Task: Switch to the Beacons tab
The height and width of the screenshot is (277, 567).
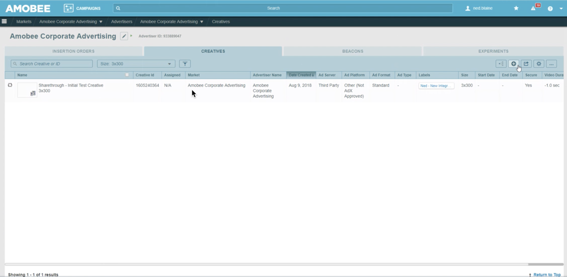Action: 353,51
